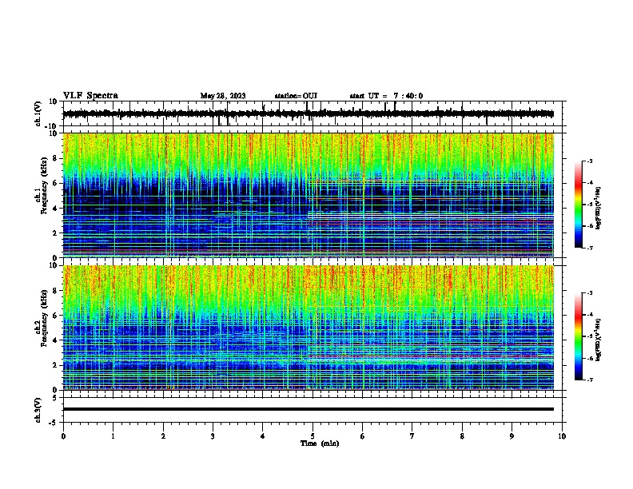Viewport: 633px width, 489px height.
Task: Click the '4' kHz tick on ch.2 spectrogram
Action: tap(55, 340)
